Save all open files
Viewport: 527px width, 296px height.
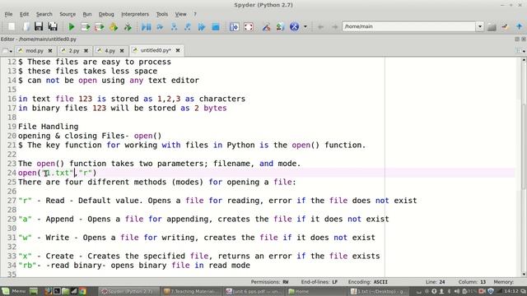pyautogui.click(x=53, y=26)
